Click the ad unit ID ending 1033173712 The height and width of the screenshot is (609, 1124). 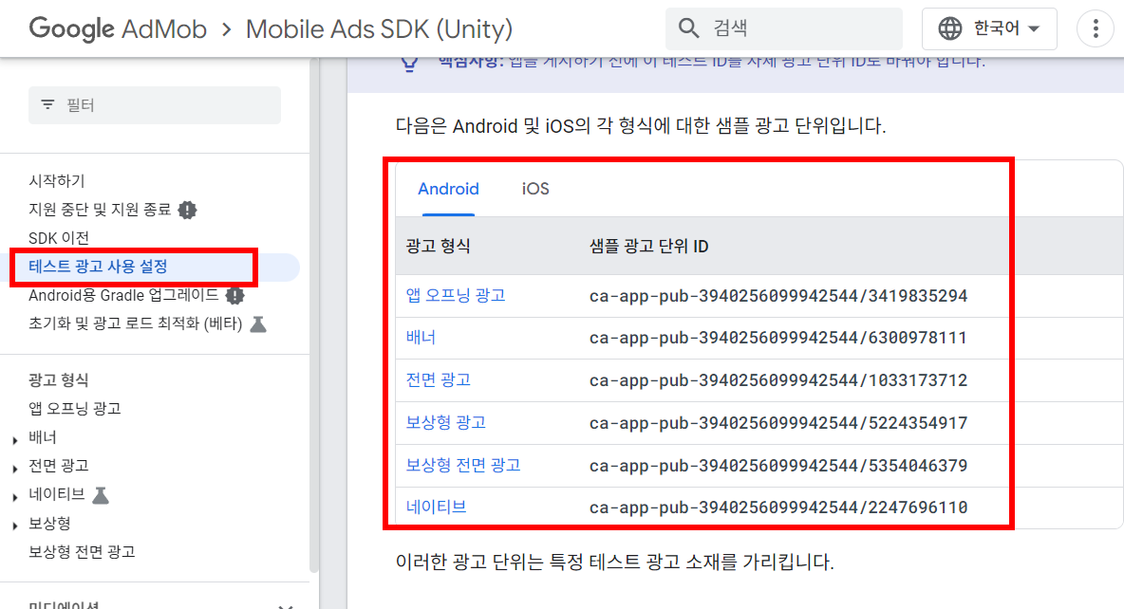[778, 379]
